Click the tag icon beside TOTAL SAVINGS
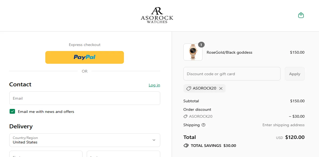319x157 pixels. click(x=186, y=145)
